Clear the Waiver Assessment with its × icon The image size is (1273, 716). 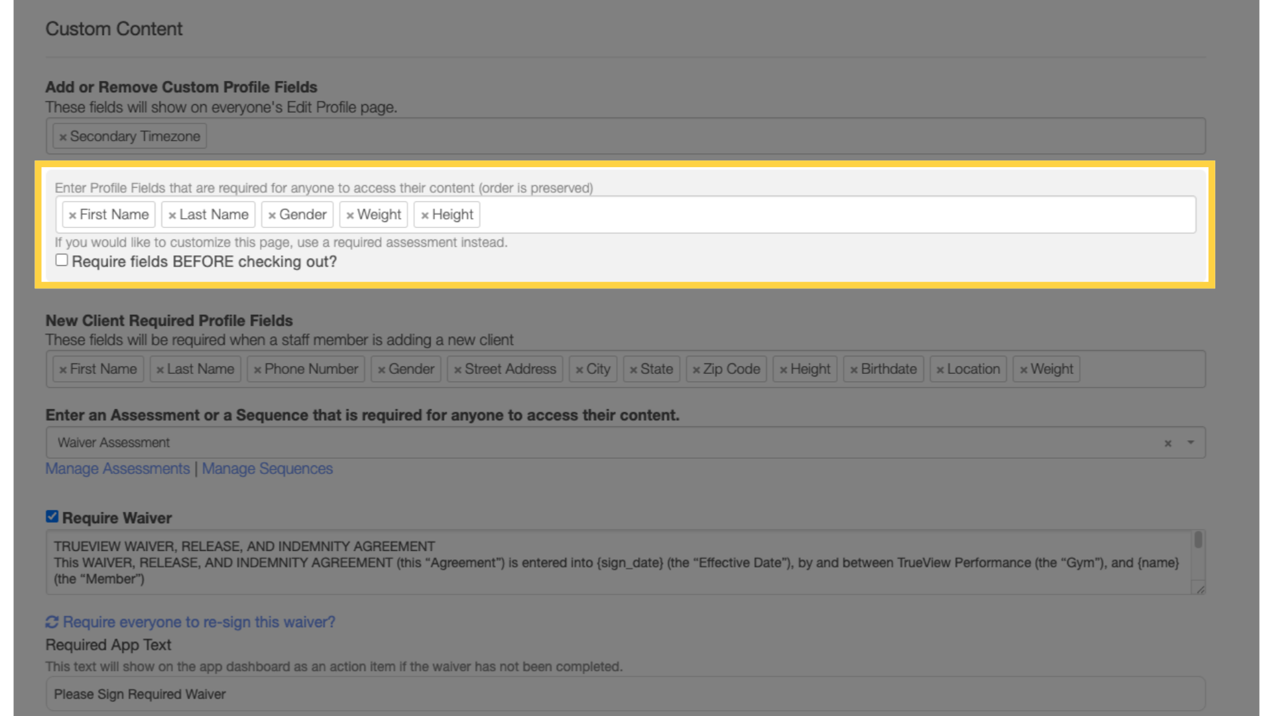1168,442
